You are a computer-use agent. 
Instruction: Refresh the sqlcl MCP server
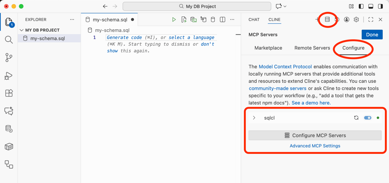(356, 118)
